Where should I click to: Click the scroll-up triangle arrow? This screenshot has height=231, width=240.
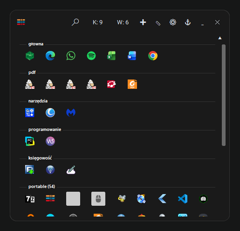[220, 38]
